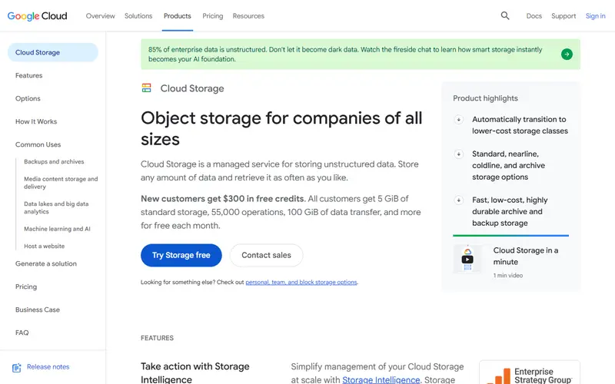
Task: Jump to Features in sidebar
Action: click(28, 75)
